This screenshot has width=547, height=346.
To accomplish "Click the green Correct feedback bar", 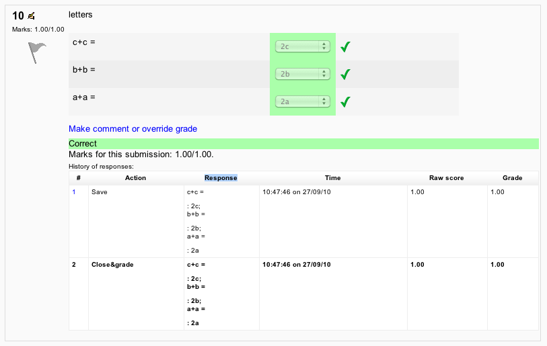I will coord(303,144).
